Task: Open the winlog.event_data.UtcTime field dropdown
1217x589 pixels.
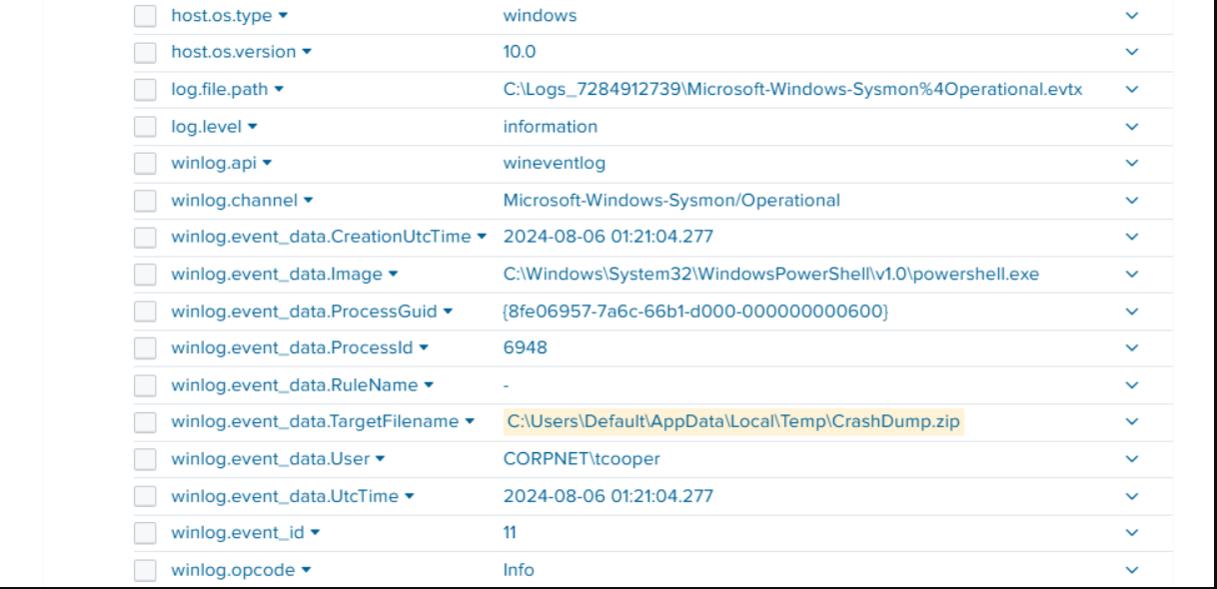Action: pos(408,496)
